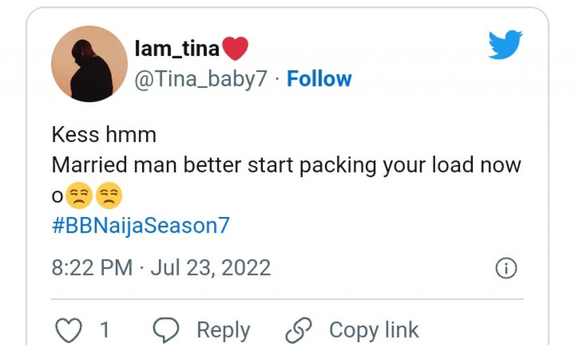Click the Jul 23, 2022 date
This screenshot has height=345, width=575.
[210, 268]
